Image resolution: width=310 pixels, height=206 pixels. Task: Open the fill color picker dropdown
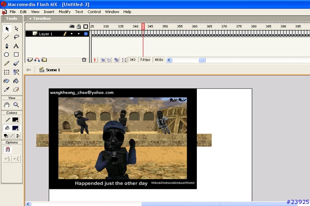pos(16,128)
